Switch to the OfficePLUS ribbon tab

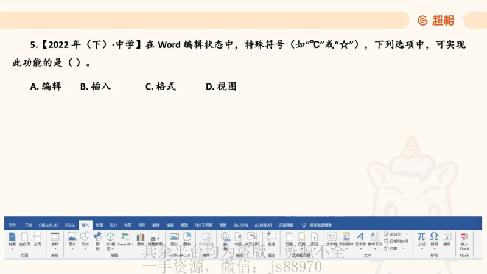click(49, 225)
